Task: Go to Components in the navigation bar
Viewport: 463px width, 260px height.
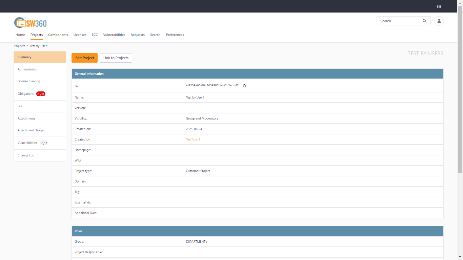Action: tap(58, 35)
